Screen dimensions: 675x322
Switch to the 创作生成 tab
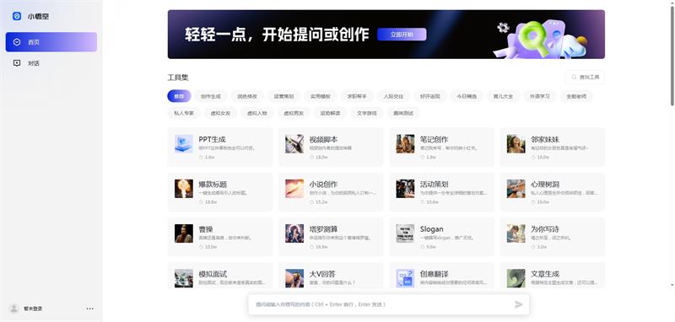click(x=210, y=96)
